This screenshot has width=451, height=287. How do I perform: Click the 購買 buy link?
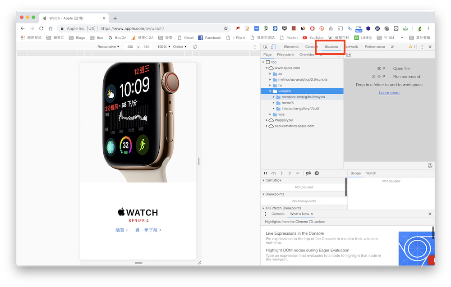[121, 230]
